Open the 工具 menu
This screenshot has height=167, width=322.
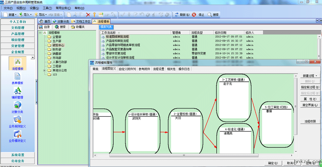coord(47,8)
